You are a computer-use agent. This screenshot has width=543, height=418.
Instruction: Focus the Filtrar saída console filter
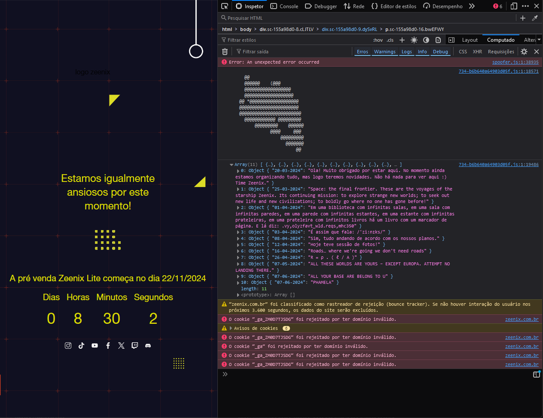292,52
